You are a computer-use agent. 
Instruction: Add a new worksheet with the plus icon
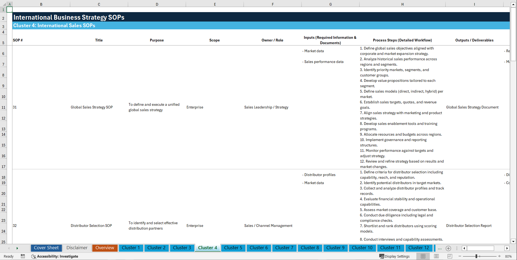point(448,248)
